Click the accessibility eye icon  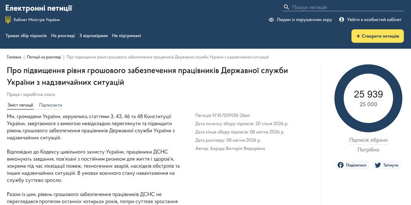[271, 20]
